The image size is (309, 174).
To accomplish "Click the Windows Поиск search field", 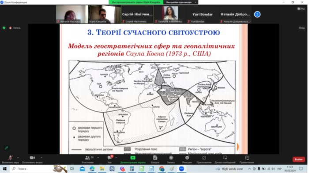I will point(31,169).
